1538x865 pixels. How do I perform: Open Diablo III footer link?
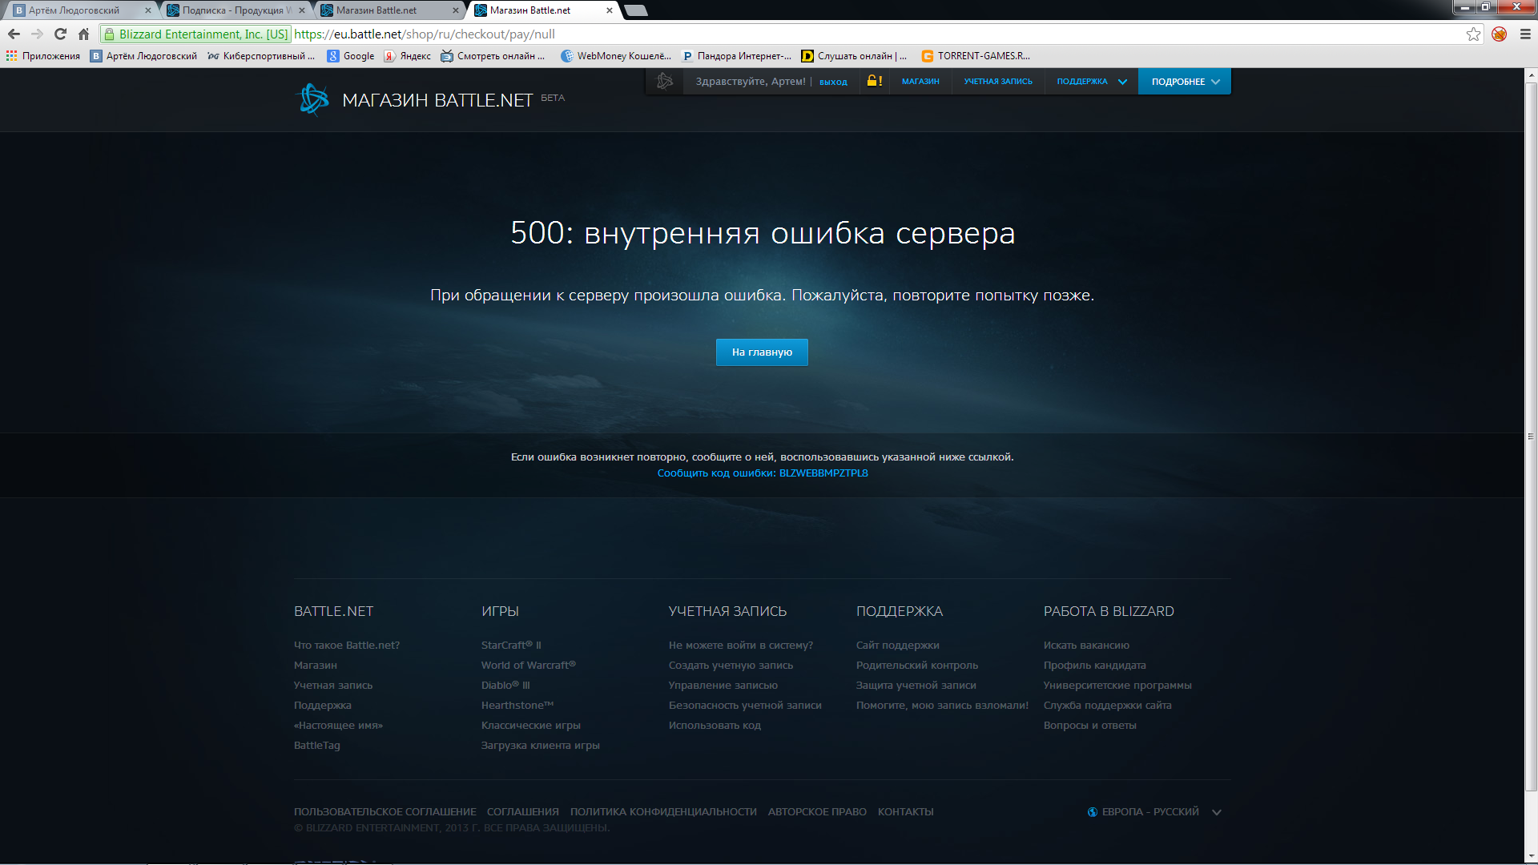click(x=505, y=686)
